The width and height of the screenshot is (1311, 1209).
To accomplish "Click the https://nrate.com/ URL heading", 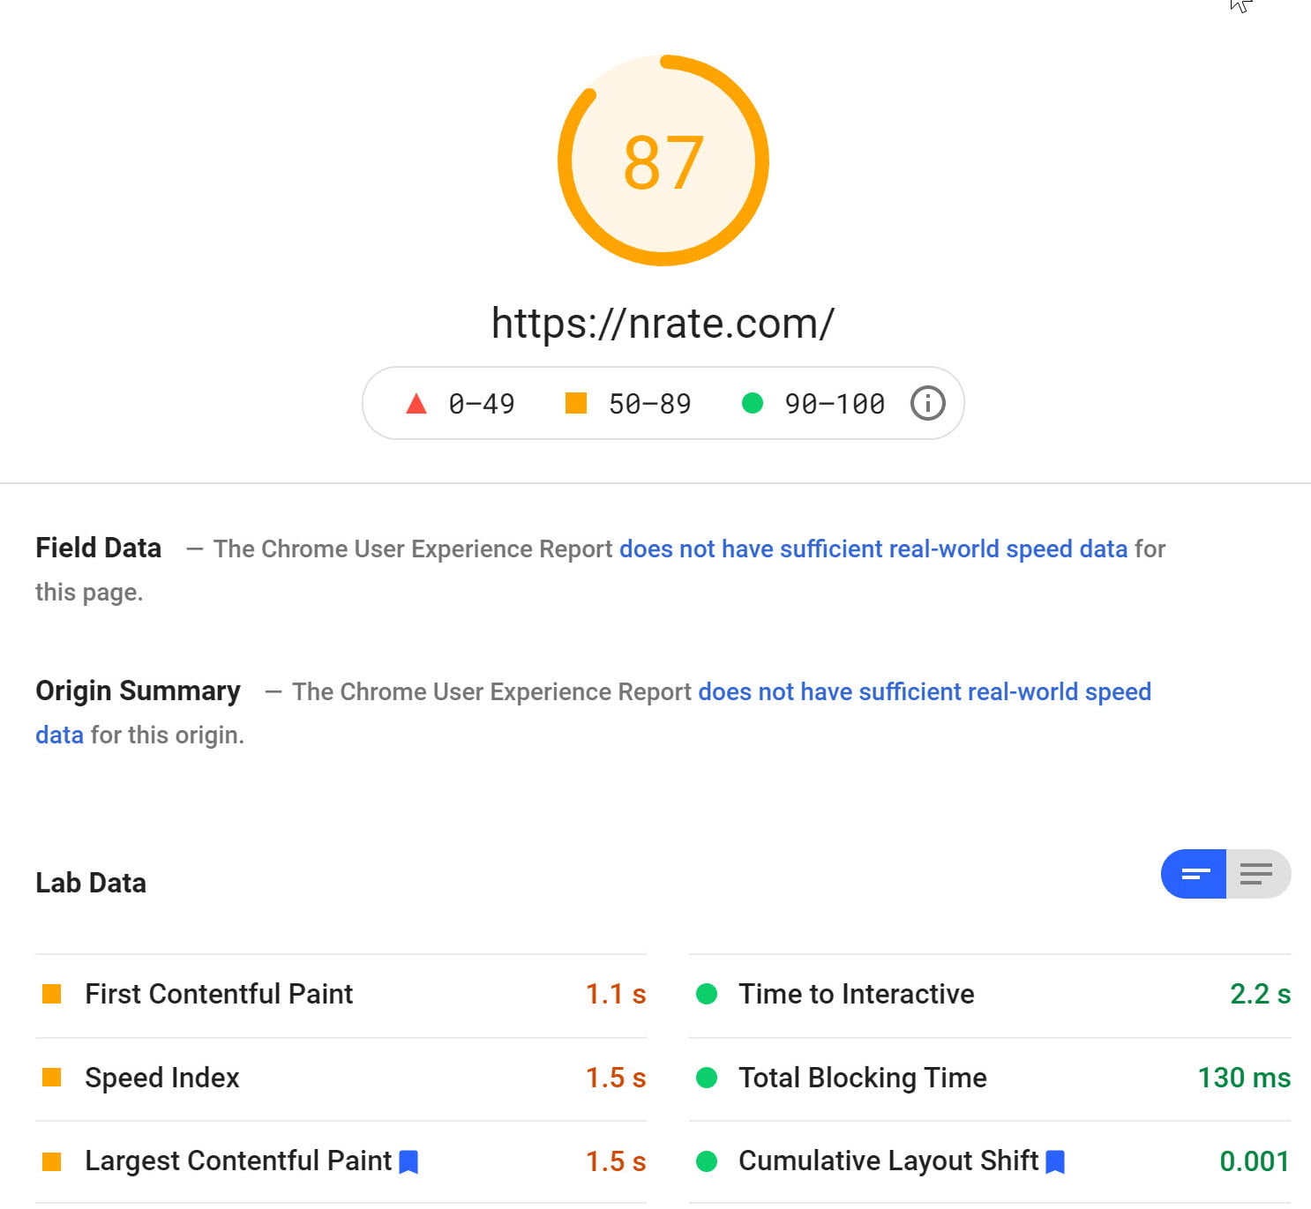I will [663, 324].
